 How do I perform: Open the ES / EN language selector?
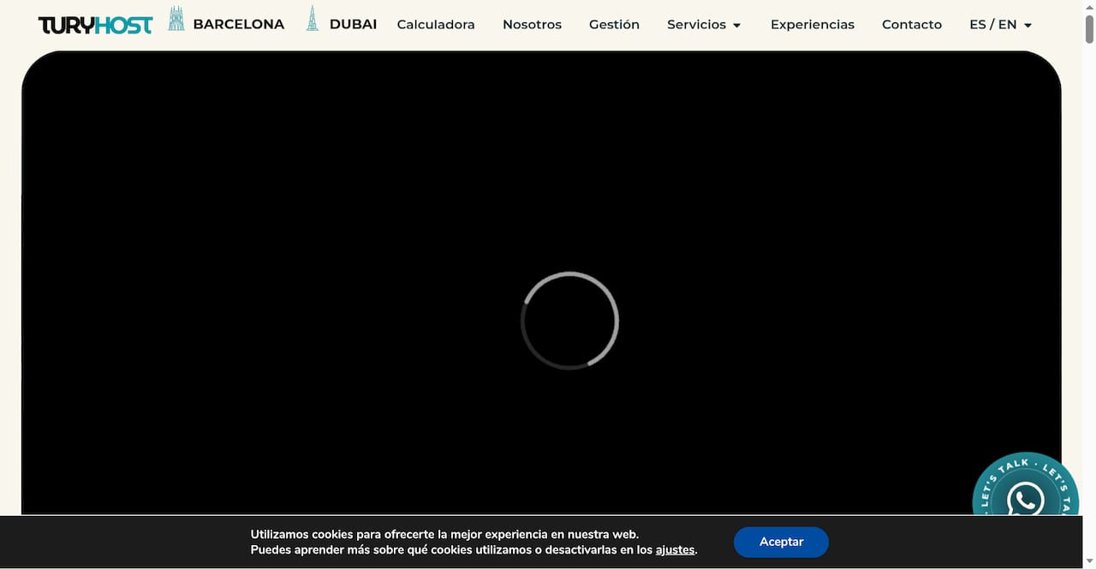1000,25
